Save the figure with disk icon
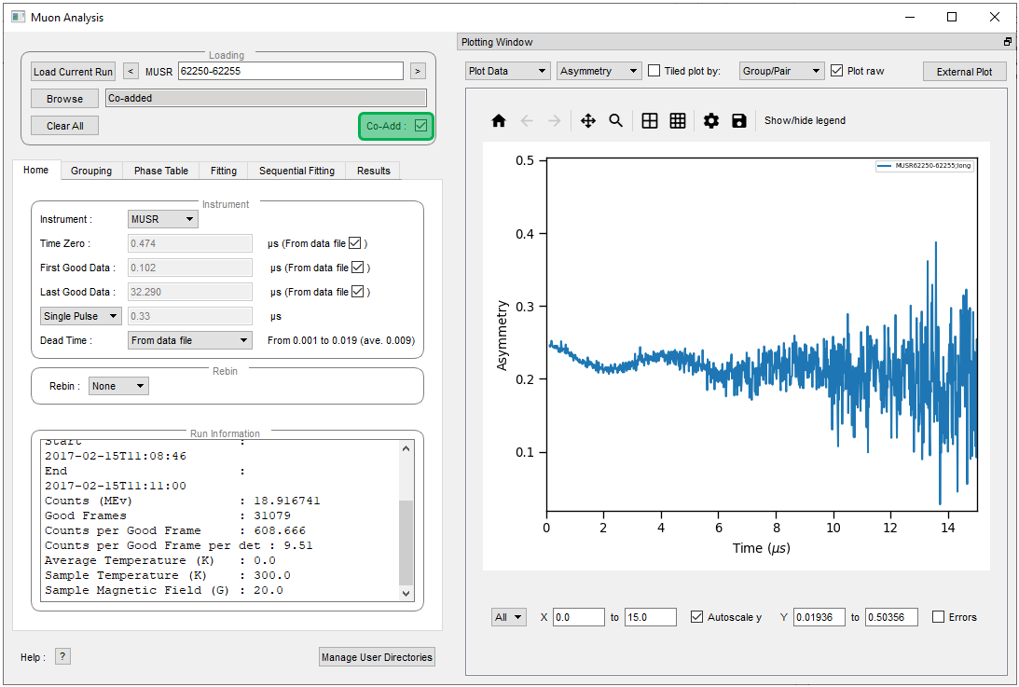 [739, 121]
